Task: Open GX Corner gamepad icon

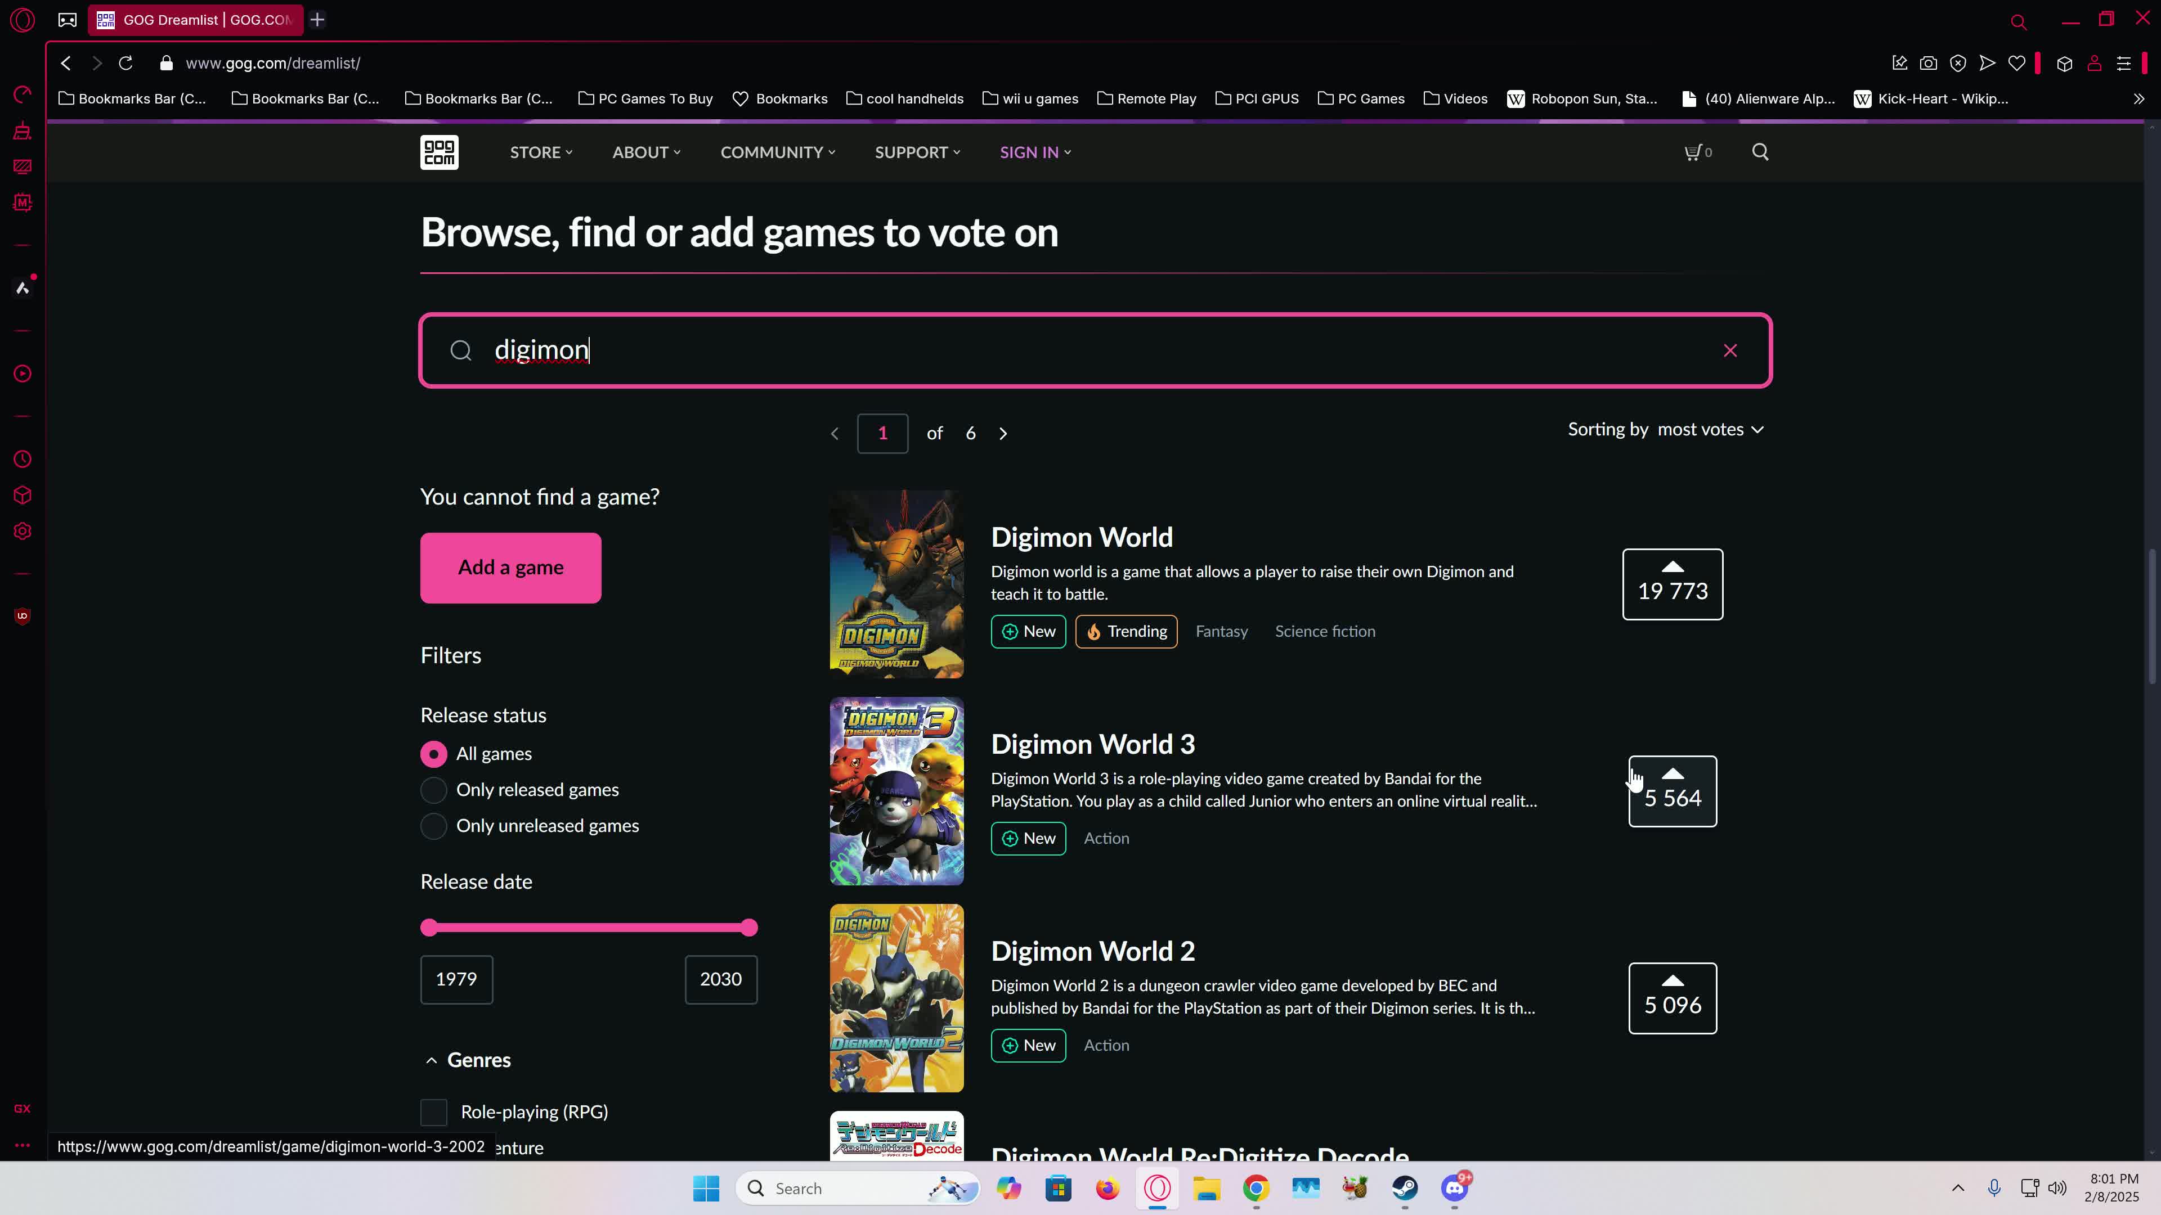Action: (67, 19)
